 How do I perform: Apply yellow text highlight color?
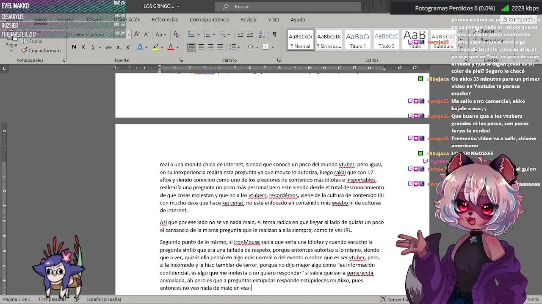(155, 47)
